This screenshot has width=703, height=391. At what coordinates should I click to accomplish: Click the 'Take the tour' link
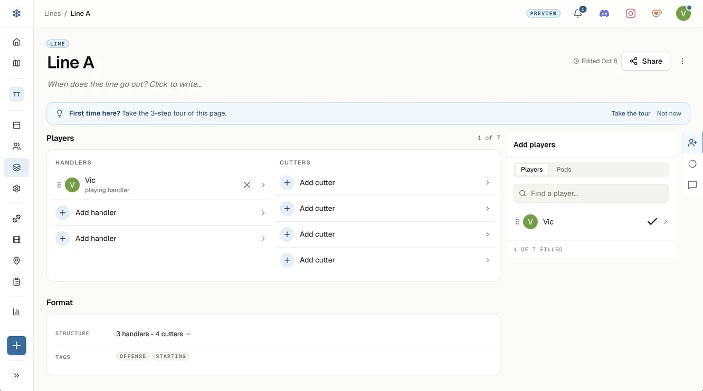click(x=631, y=114)
